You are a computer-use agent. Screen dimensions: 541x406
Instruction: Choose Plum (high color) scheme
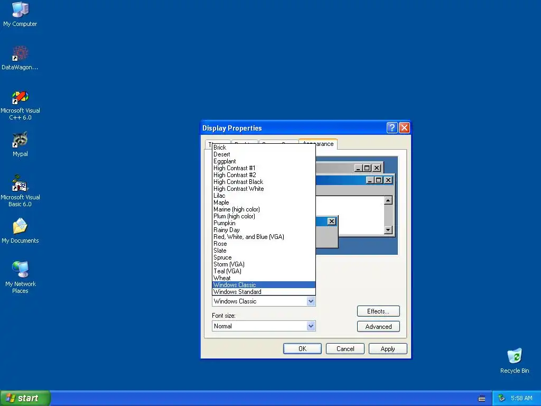coord(264,216)
